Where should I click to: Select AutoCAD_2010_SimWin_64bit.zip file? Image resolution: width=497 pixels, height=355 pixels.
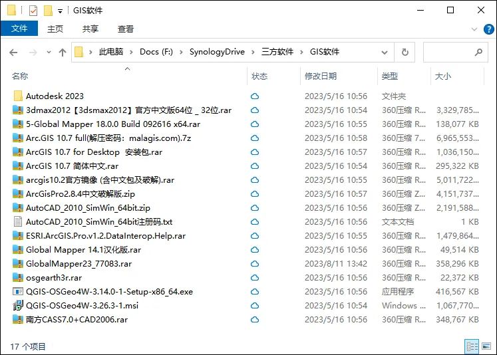[88, 207]
